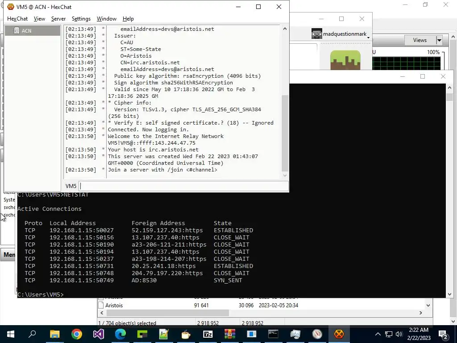Click file list vertical scrollbar down arrow
The height and width of the screenshot is (343, 457).
[x=428, y=305]
